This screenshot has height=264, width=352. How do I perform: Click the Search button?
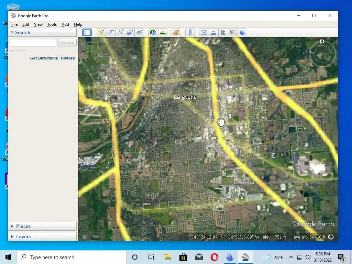[x=67, y=43]
